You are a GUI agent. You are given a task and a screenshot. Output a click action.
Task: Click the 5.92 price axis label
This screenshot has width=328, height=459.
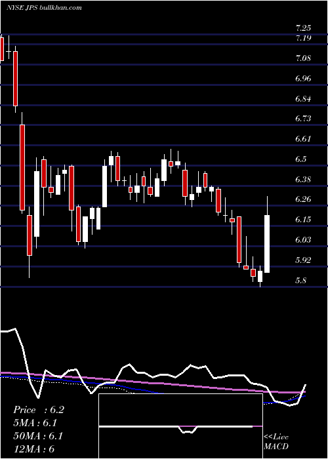tap(303, 260)
